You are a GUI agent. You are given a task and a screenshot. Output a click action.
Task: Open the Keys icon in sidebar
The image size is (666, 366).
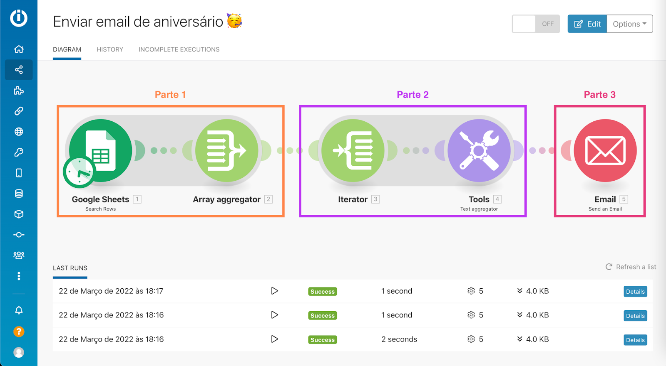[x=19, y=152]
